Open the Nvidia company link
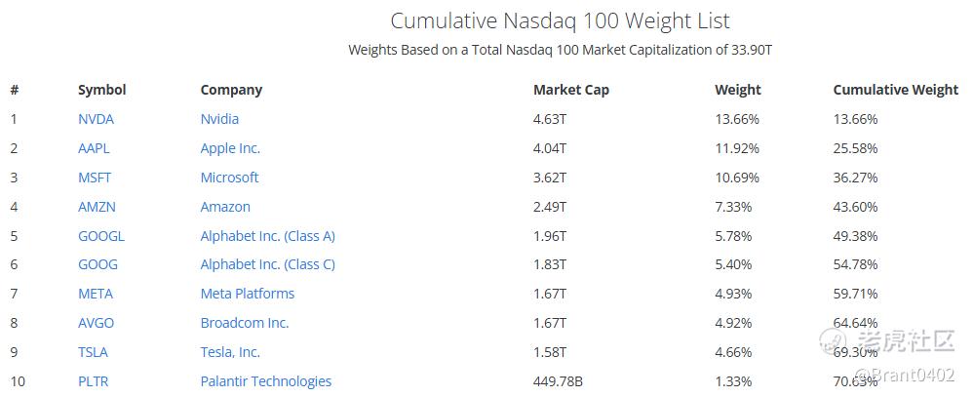The width and height of the screenshot is (973, 397). tap(219, 119)
